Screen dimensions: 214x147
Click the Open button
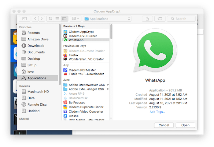tap(185, 125)
